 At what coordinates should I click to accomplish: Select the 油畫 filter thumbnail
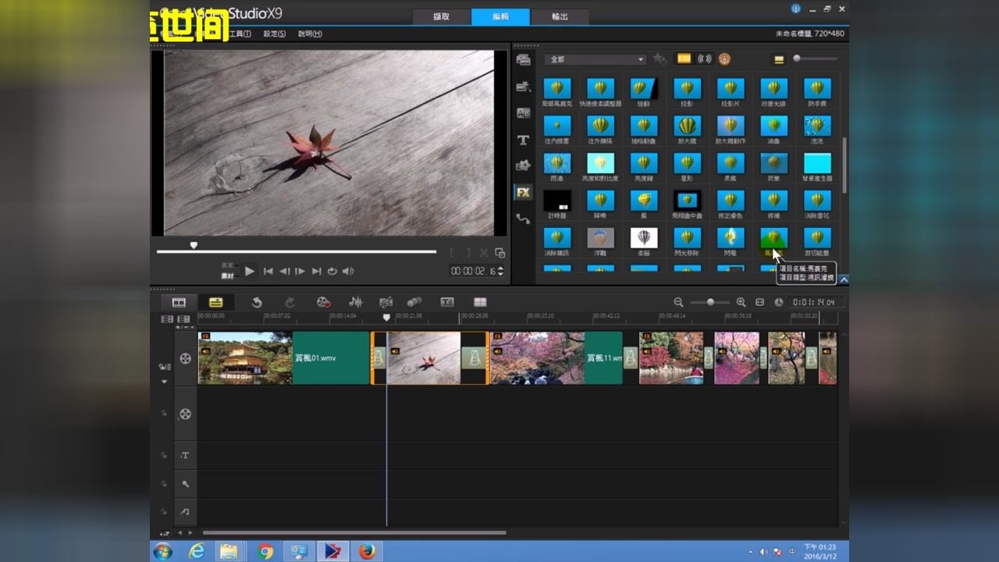(773, 126)
